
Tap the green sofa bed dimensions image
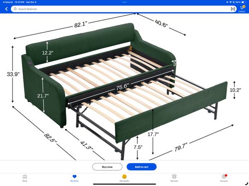(x=124, y=87)
